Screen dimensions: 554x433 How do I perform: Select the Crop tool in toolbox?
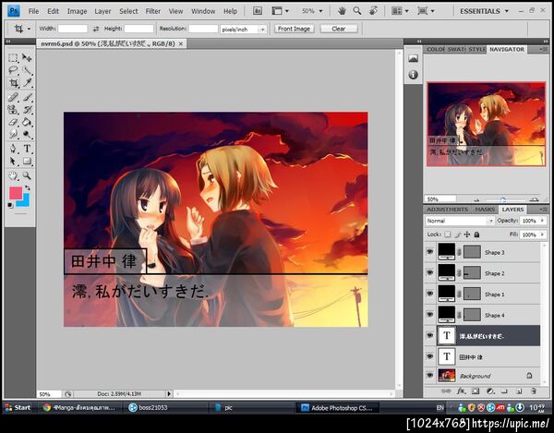point(14,83)
